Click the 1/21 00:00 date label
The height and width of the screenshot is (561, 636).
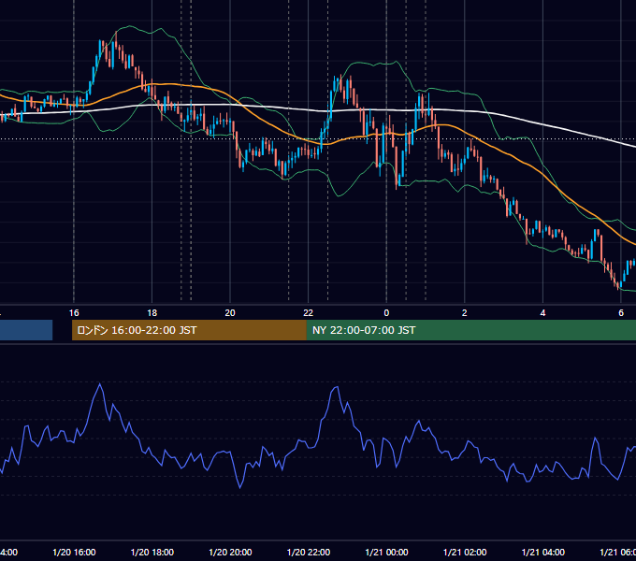pos(386,552)
